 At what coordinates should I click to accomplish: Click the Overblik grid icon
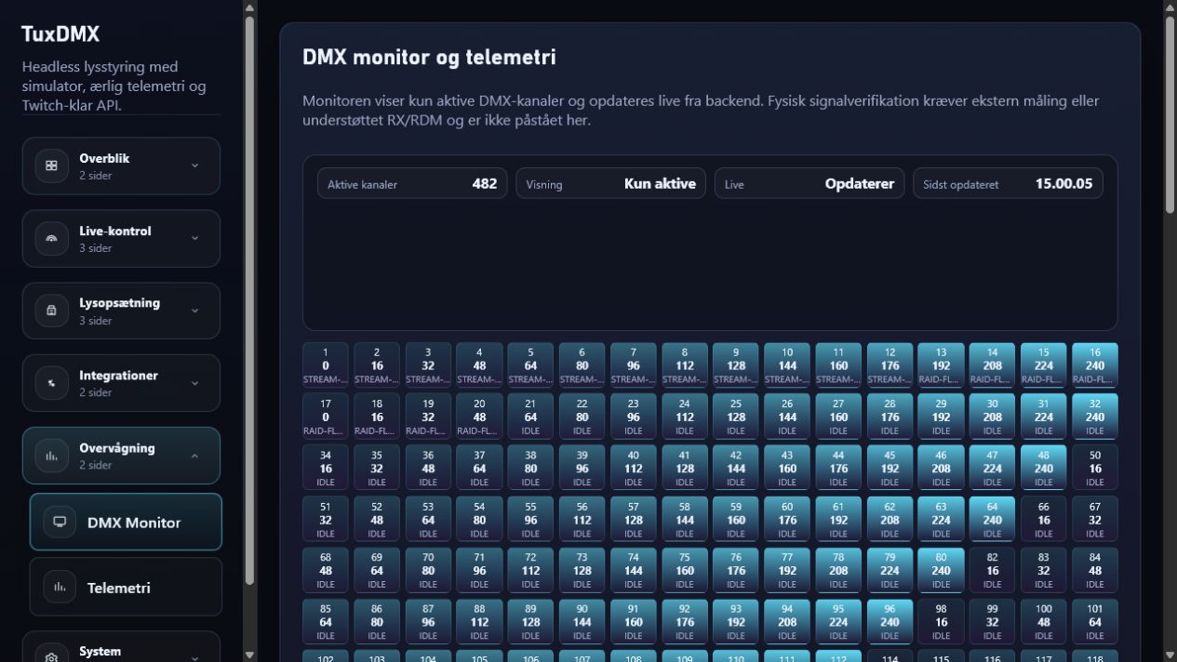pos(51,165)
